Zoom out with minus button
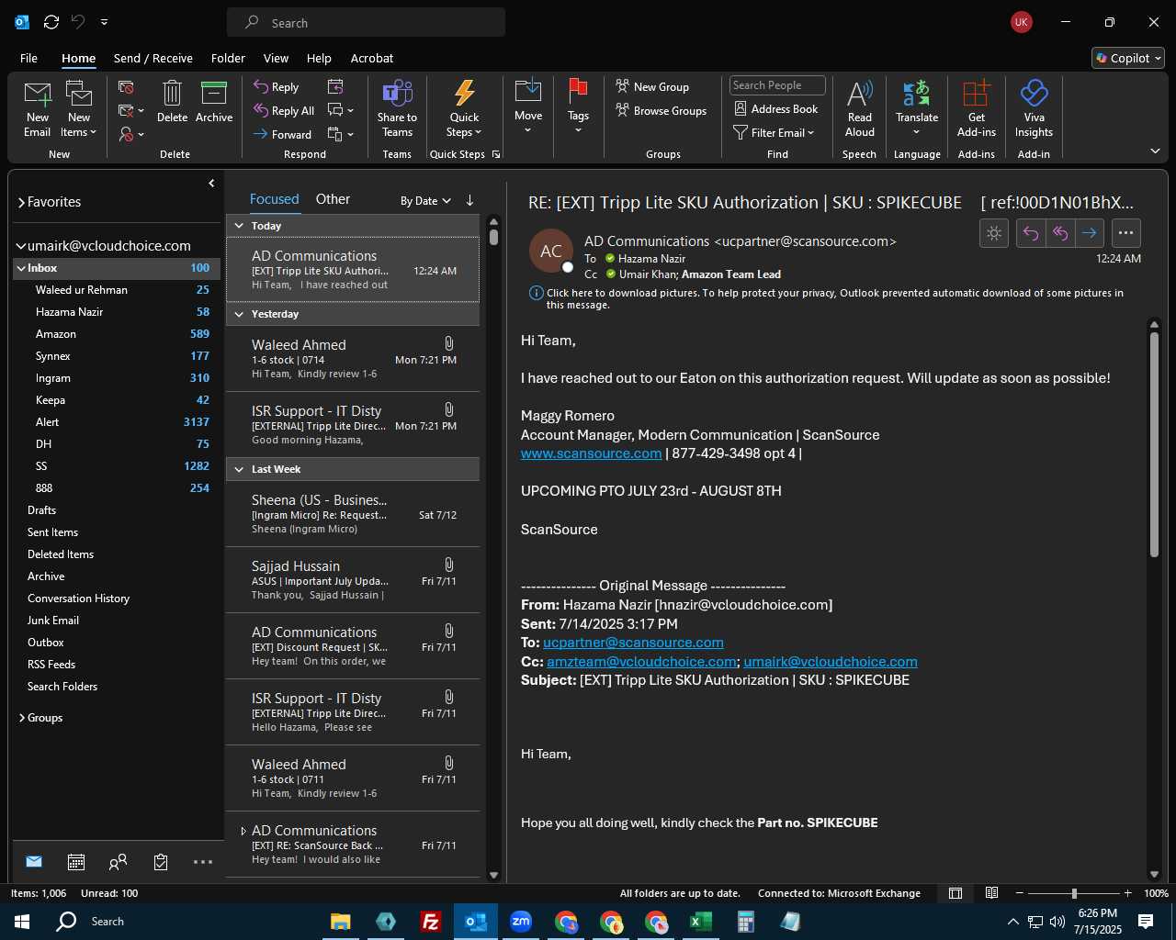Image resolution: width=1176 pixels, height=940 pixels. [x=1020, y=893]
